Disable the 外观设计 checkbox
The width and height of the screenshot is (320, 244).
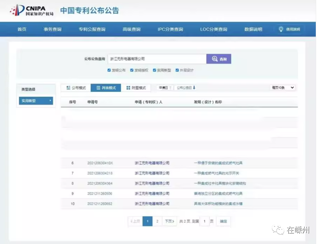pyautogui.click(x=177, y=70)
